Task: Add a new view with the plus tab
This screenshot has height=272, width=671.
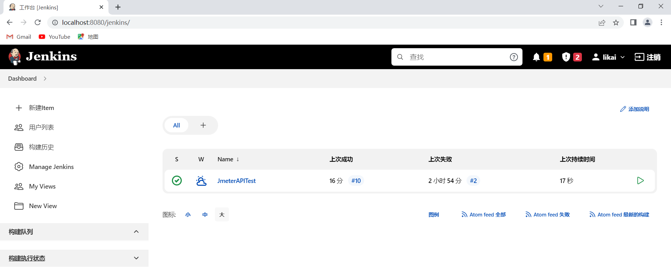Action: click(x=203, y=125)
